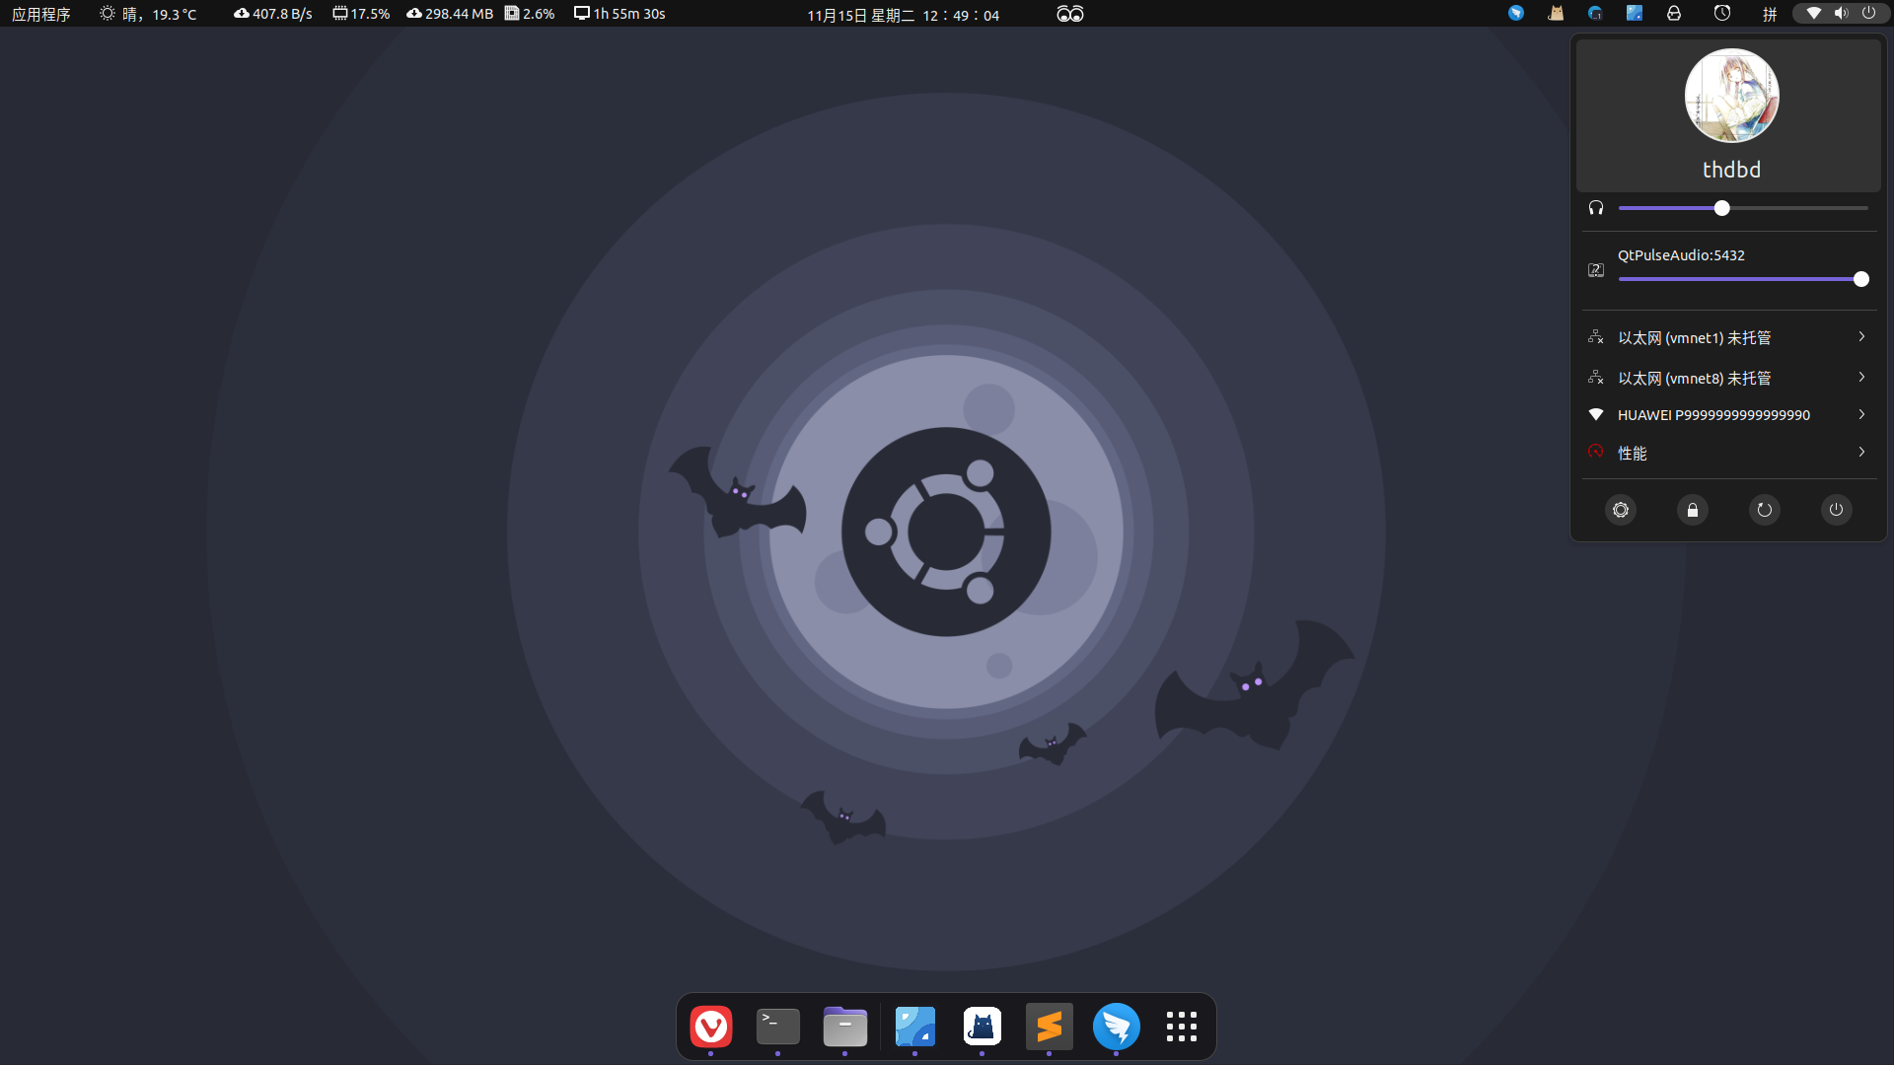Click the clock tray icon in top bar

(x=1721, y=14)
